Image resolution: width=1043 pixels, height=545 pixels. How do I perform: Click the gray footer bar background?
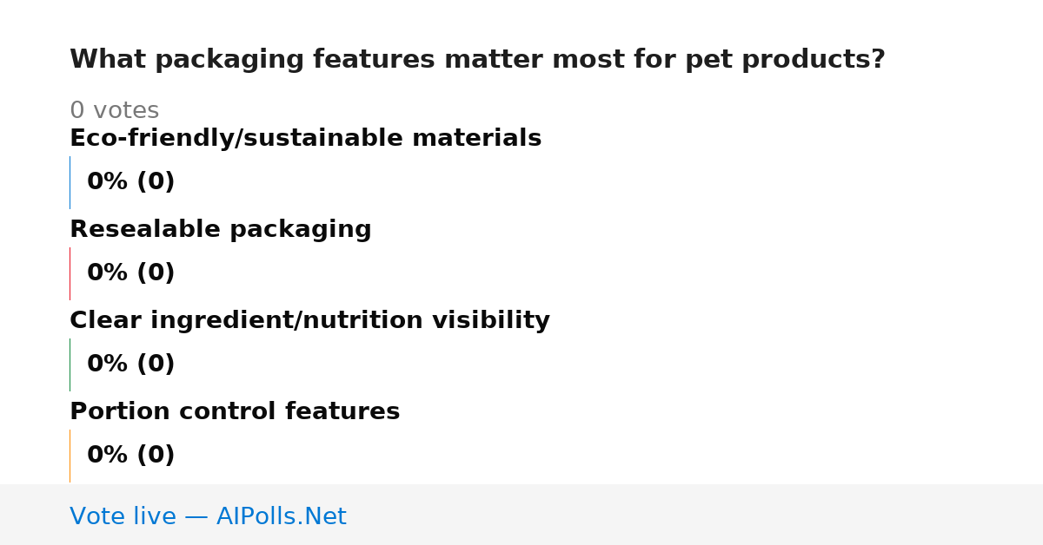click(695, 515)
